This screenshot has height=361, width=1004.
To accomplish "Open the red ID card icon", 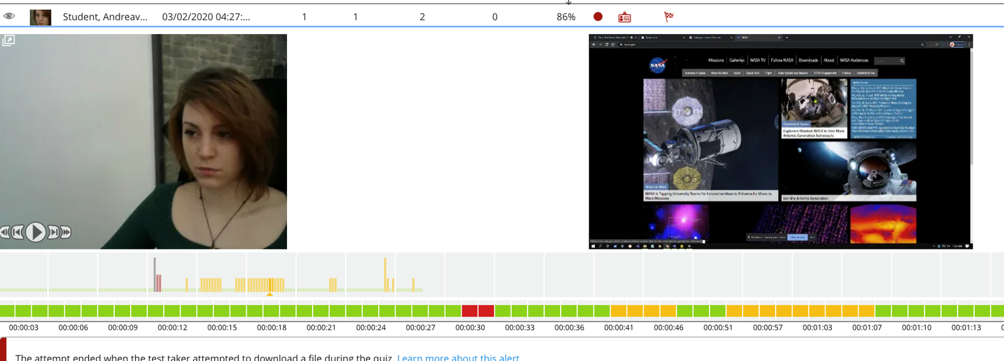I will point(624,17).
